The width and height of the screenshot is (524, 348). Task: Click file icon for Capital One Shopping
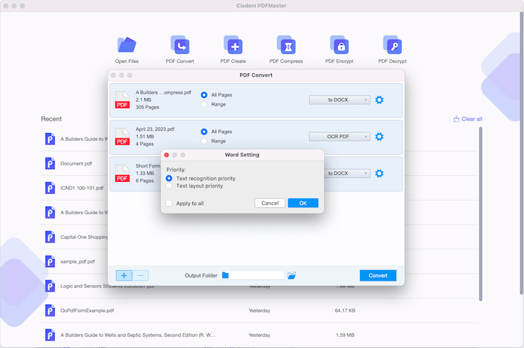pyautogui.click(x=50, y=237)
